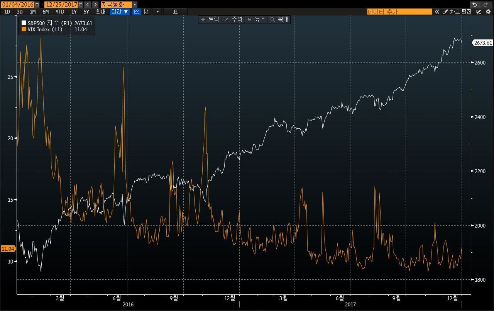Set range to 3D
This screenshot has height=311, width=494.
coord(20,12)
